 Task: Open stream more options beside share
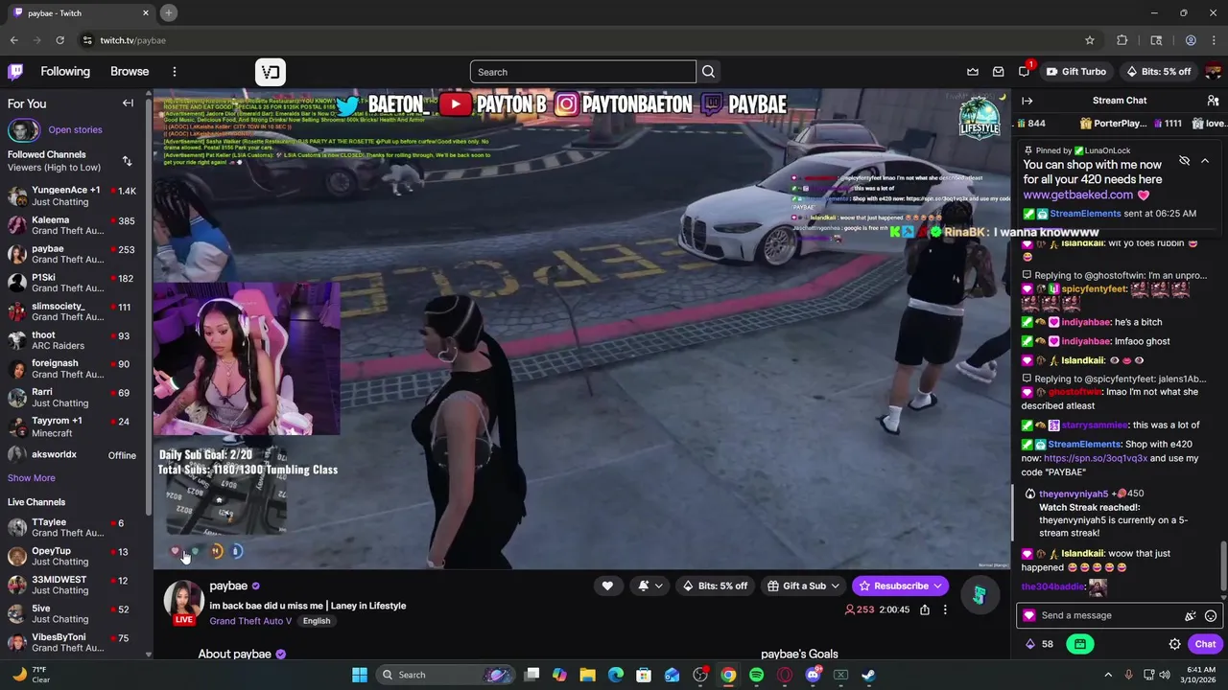945,609
